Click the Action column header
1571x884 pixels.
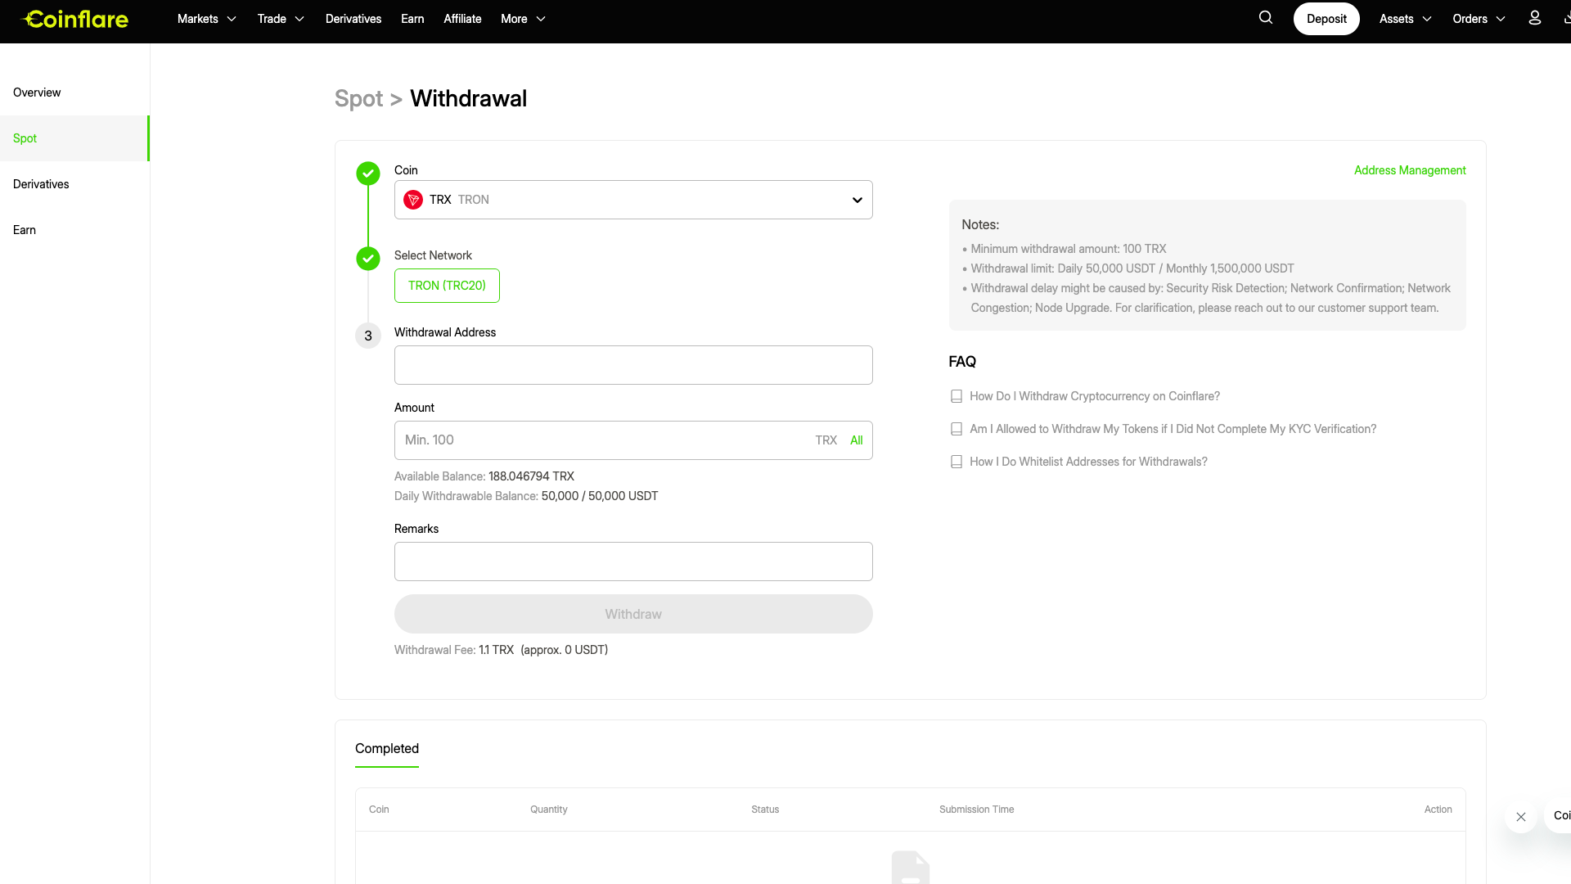tap(1438, 810)
